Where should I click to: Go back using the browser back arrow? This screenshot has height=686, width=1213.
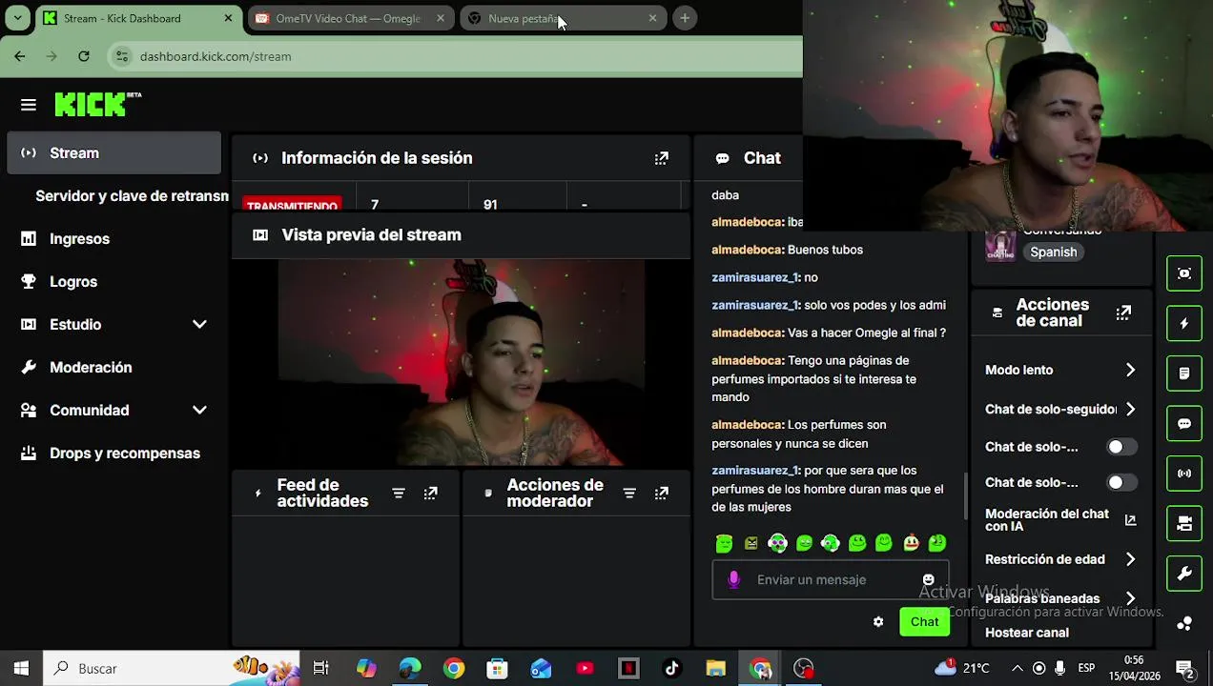click(x=20, y=56)
